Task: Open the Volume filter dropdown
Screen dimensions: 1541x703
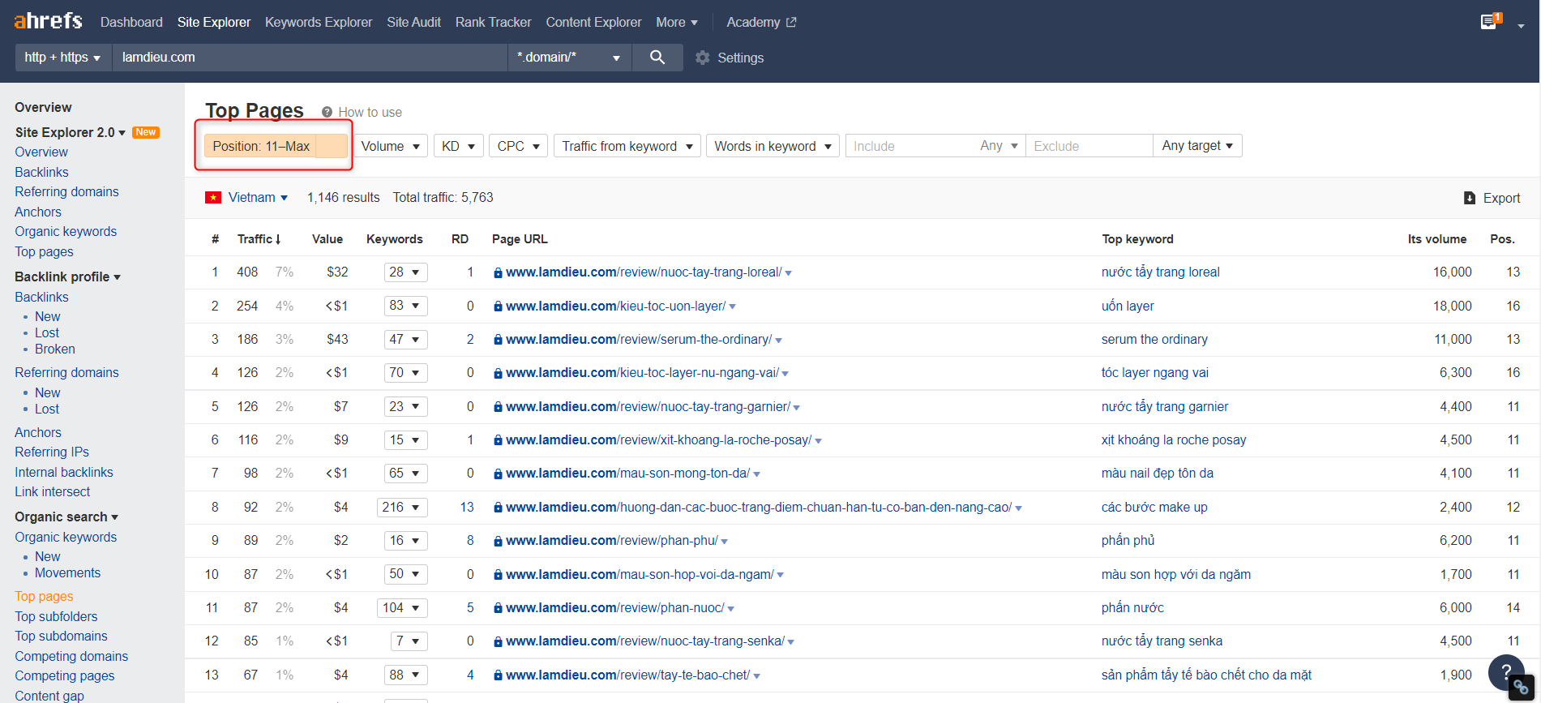Action: pyautogui.click(x=391, y=146)
